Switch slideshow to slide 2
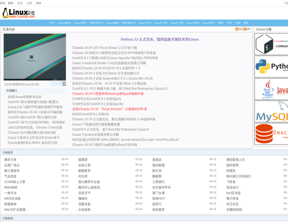 57,84
